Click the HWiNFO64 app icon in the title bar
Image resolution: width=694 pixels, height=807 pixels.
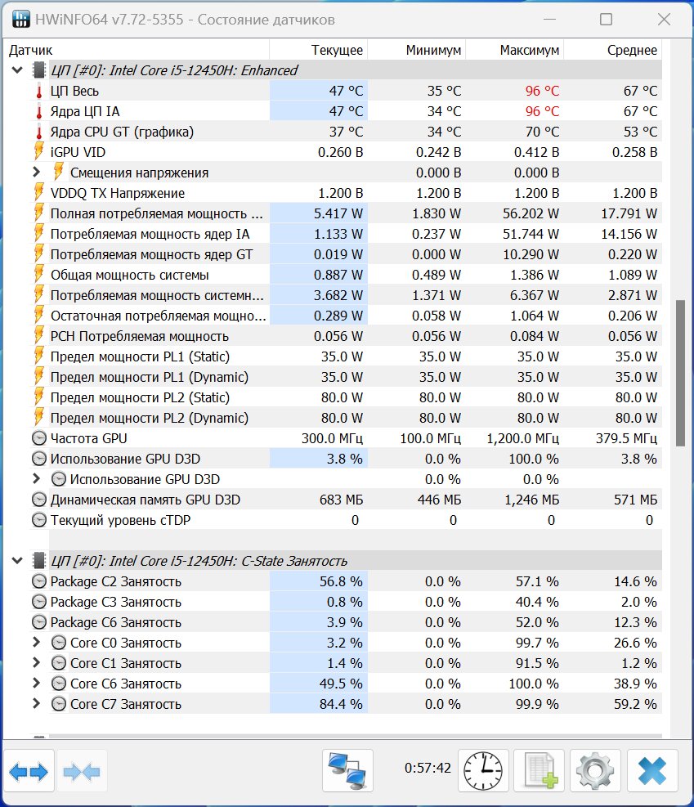point(20,19)
